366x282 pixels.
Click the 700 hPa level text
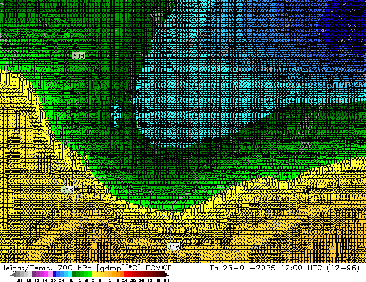(74, 268)
